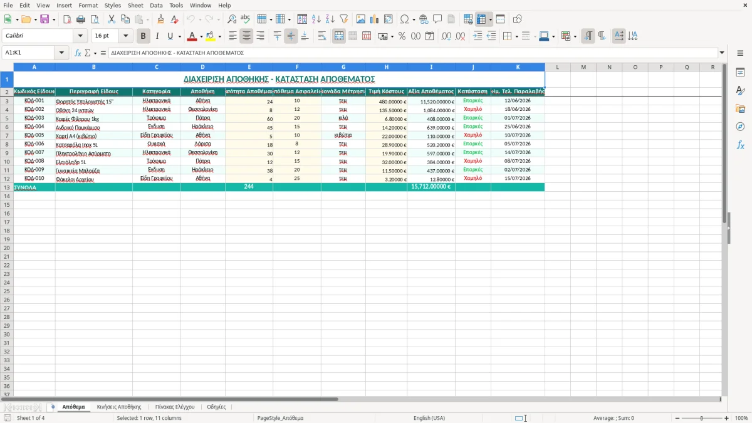This screenshot has width=752, height=423.
Task: Switch to Πίνακας Ελέγχου sheet tab
Action: 175,407
